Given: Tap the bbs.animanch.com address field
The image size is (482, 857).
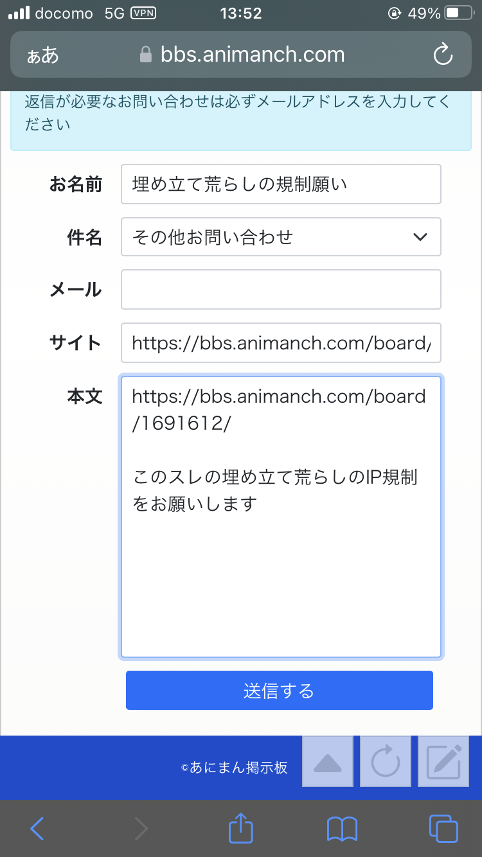Looking at the screenshot, I should 253,55.
